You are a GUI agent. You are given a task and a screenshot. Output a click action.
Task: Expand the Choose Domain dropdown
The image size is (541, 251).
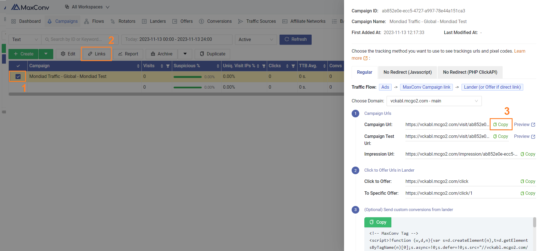pyautogui.click(x=434, y=101)
